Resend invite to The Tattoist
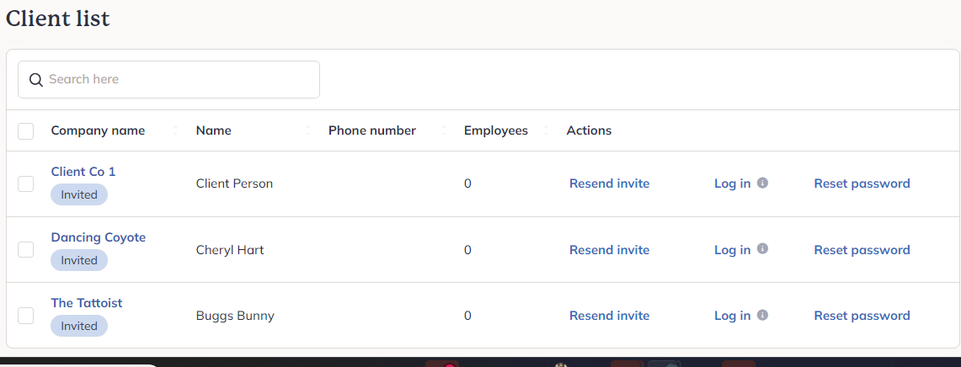Screen dimensions: 961x367 (x=609, y=316)
